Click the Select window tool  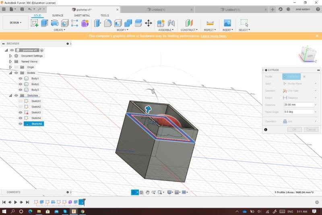point(244,23)
